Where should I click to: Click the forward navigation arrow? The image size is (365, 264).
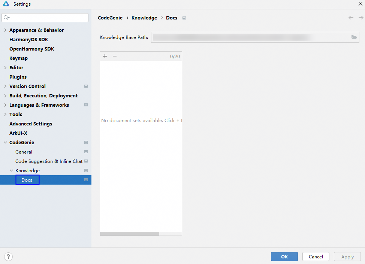(x=361, y=18)
